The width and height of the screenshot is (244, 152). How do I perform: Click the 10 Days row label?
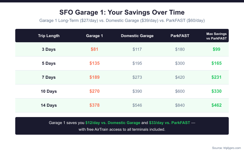[49, 91]
